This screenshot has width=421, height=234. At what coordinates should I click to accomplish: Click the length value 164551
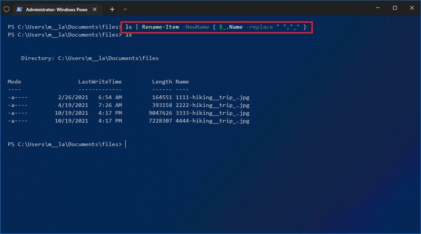click(x=162, y=97)
